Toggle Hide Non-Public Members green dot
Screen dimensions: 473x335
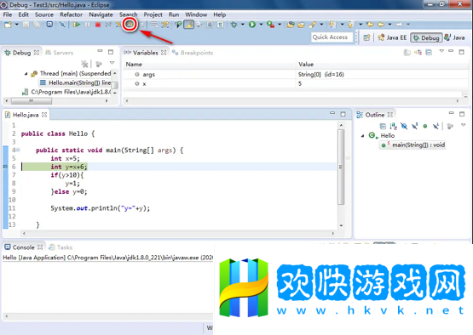click(425, 126)
